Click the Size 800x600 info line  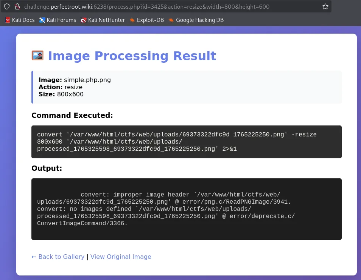tap(61, 94)
